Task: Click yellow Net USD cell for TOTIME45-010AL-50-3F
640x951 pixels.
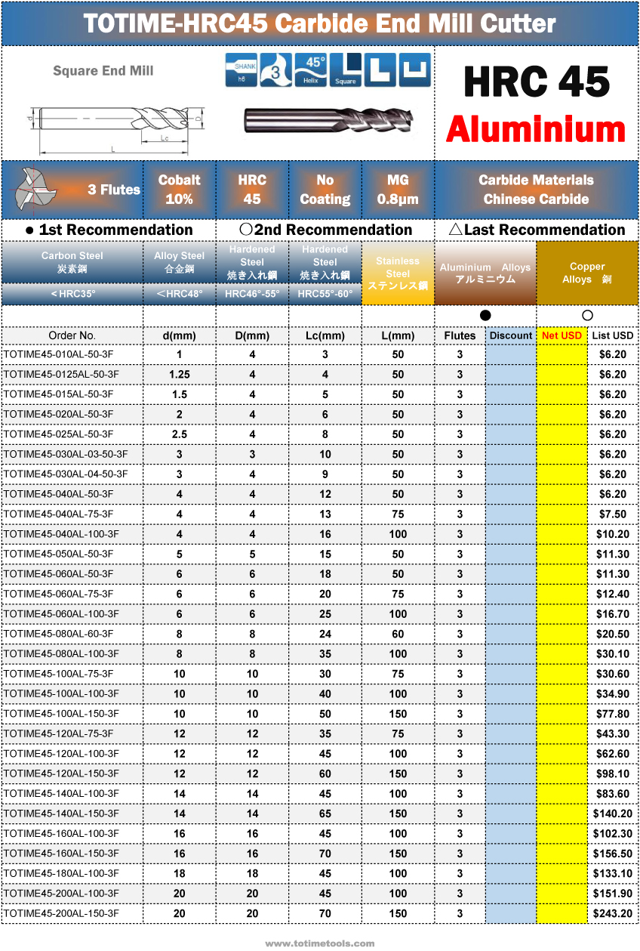Action: click(562, 354)
